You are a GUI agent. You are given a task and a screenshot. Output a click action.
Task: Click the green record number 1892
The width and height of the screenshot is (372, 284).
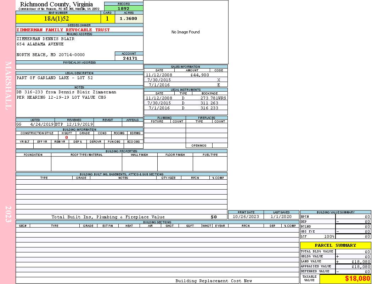tap(124, 9)
